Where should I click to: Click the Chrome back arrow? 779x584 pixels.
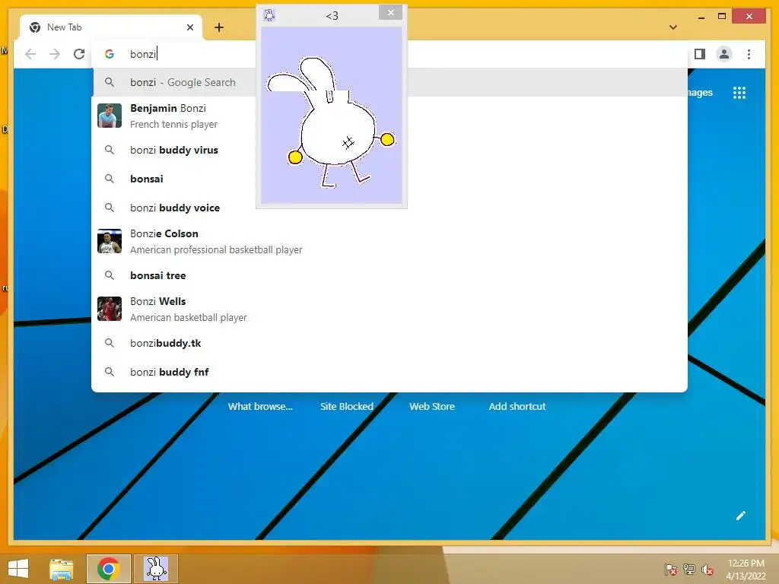pyautogui.click(x=30, y=54)
